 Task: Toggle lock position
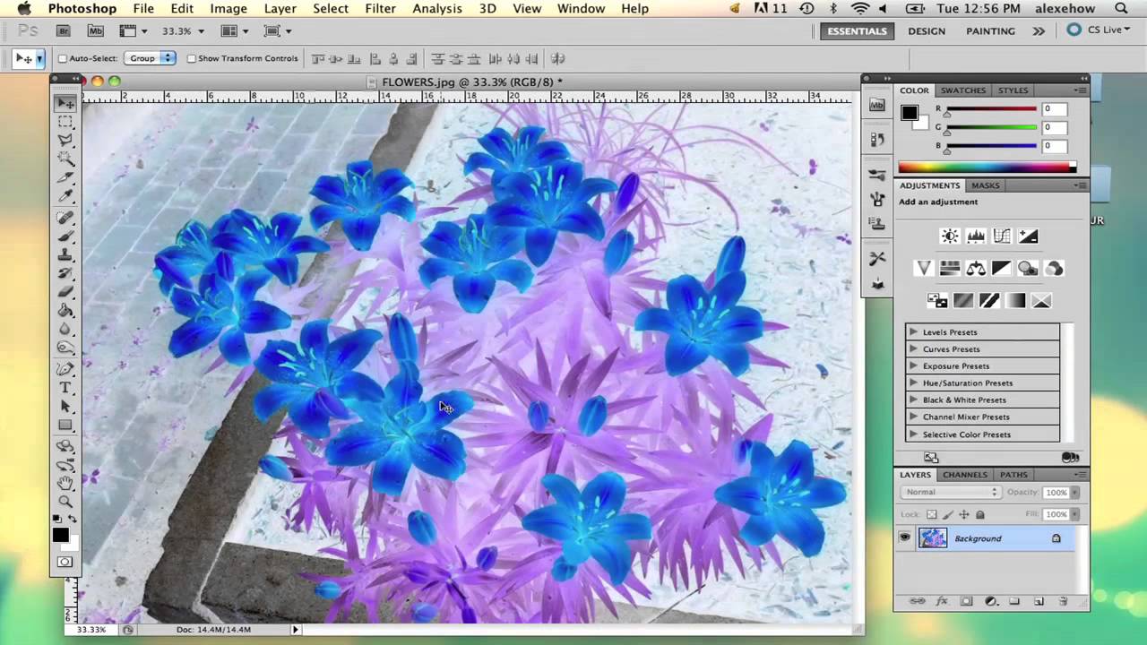tap(964, 515)
